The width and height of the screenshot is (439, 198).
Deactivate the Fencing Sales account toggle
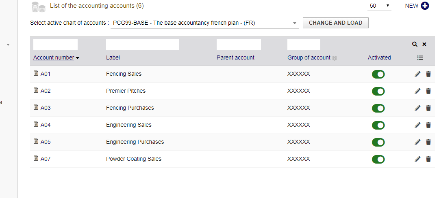click(378, 75)
